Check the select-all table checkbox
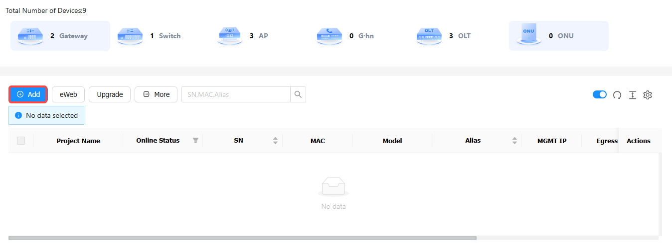This screenshot has height=248, width=672. (21, 141)
